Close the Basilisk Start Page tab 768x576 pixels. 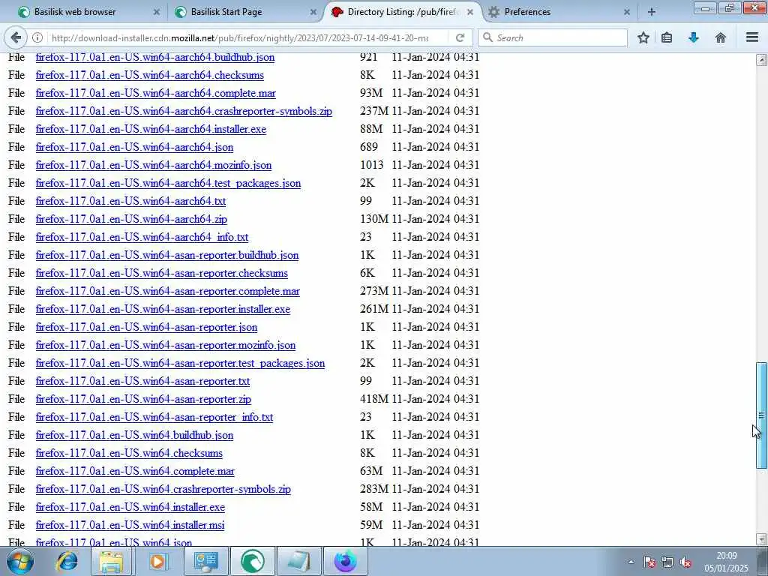(x=313, y=12)
